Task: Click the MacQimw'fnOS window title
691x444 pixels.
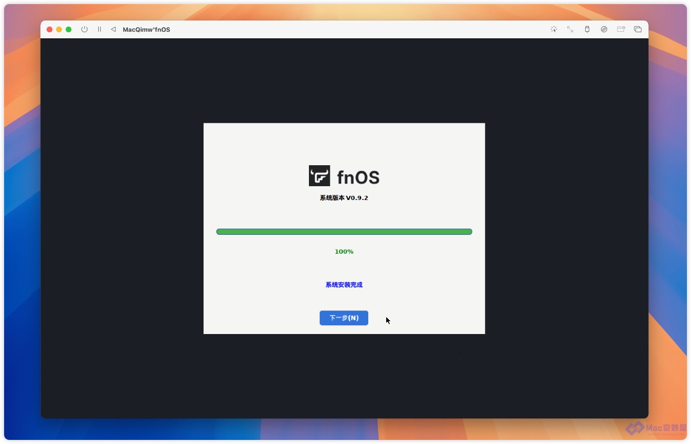Action: [146, 30]
